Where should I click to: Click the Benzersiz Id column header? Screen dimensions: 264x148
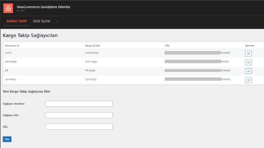(12, 46)
